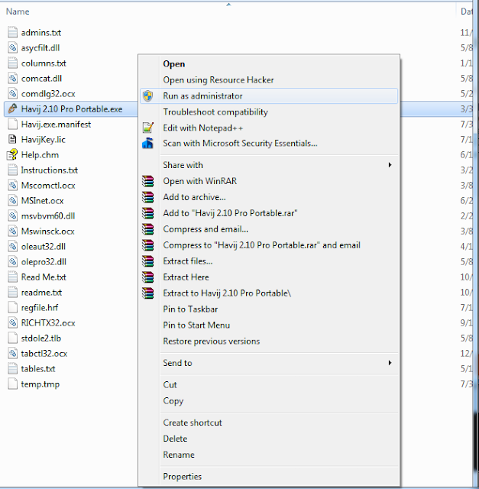Click the Havij 2.10 Pro Portable.exe file icon

[x=12, y=108]
